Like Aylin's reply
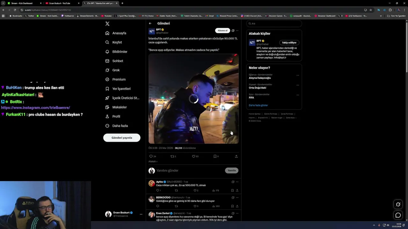This screenshot has height=229, width=408. point(195,190)
